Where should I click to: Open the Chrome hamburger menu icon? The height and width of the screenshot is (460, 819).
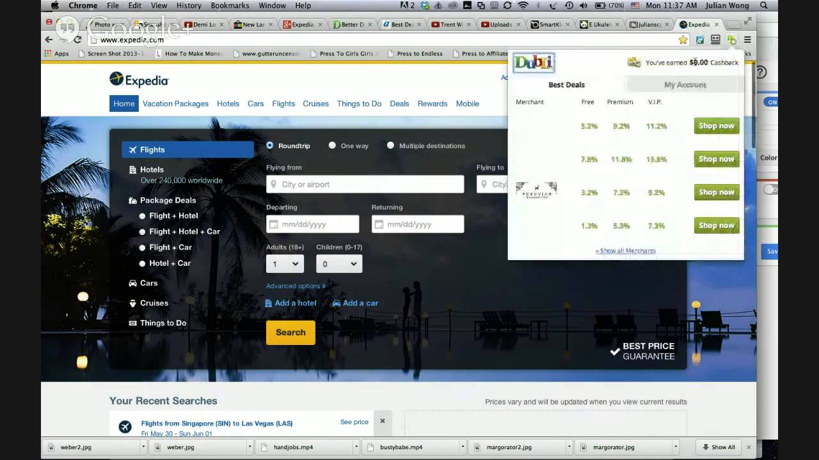click(747, 40)
